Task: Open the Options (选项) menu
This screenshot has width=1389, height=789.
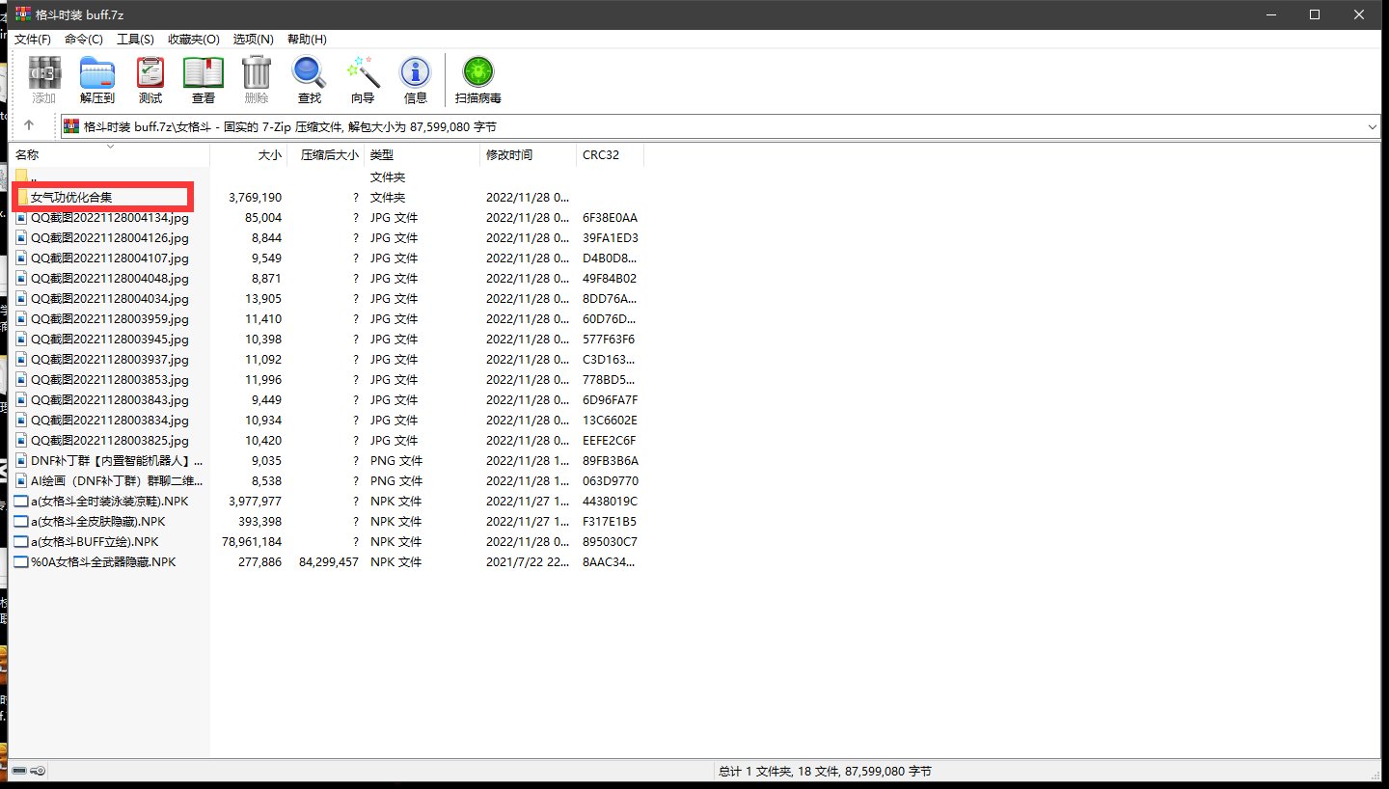Action: (253, 40)
